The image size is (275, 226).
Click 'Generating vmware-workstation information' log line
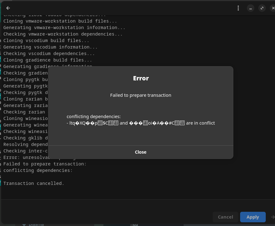tap(64, 28)
